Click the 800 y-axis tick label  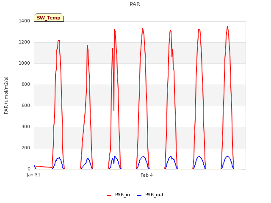(26, 85)
